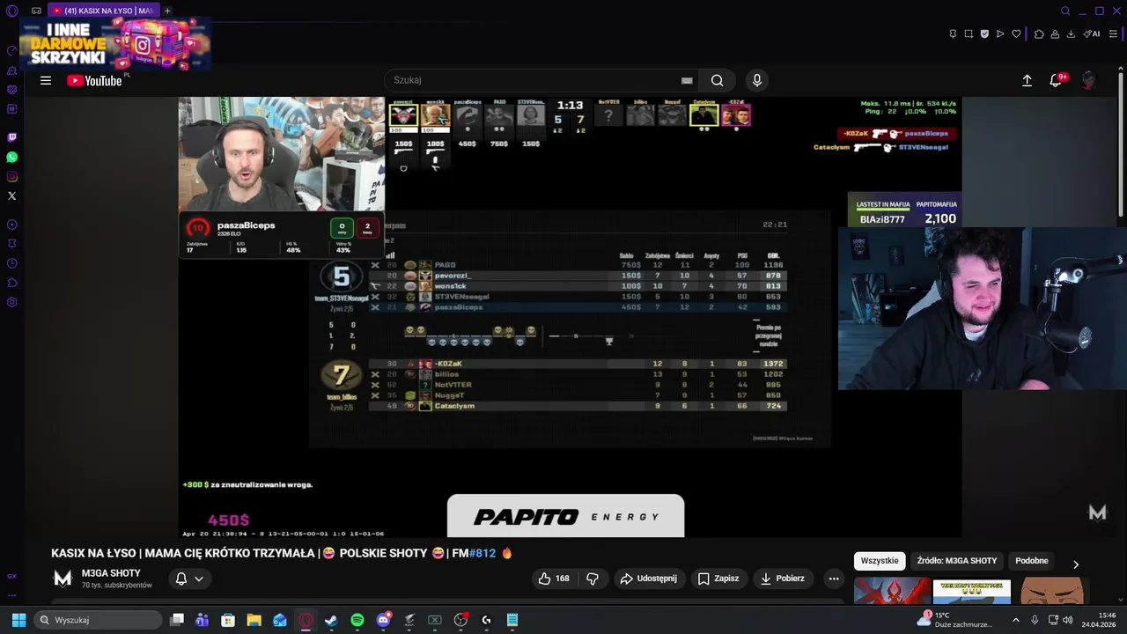Go to the YouTube home logo

pos(94,80)
